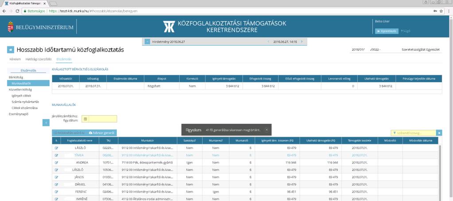Click the workers table vertical scrollbar
Screen dimensions: 453x201
(x=440, y=172)
